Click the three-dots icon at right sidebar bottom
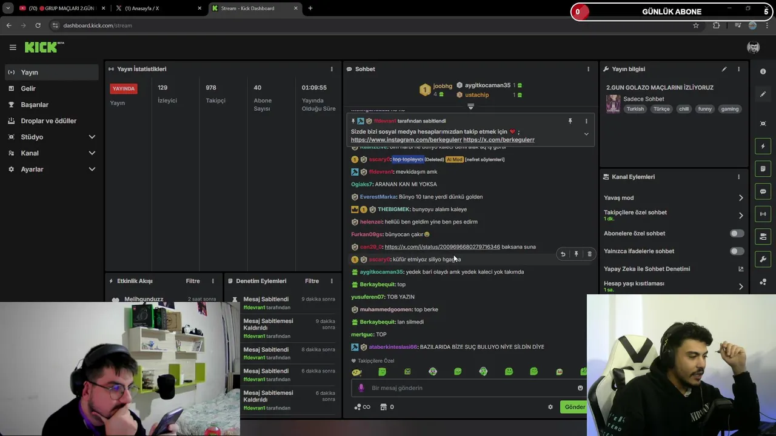This screenshot has width=776, height=436. (763, 282)
